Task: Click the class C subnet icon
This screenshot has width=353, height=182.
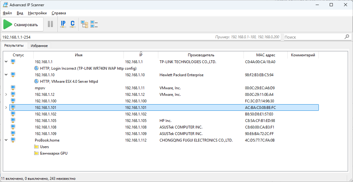Action: 72,24
